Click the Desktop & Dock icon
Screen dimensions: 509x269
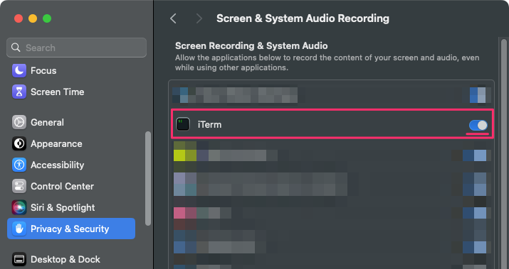click(x=19, y=259)
